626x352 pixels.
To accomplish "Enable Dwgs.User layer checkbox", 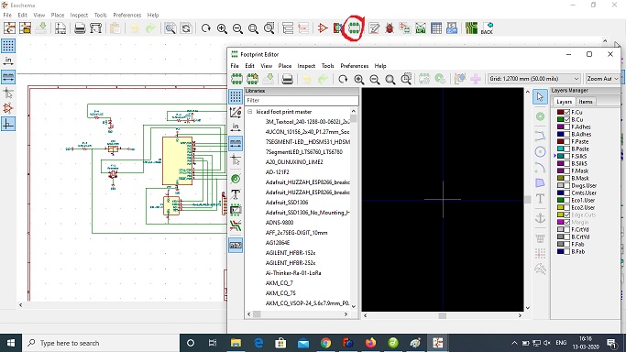I will (x=566, y=185).
